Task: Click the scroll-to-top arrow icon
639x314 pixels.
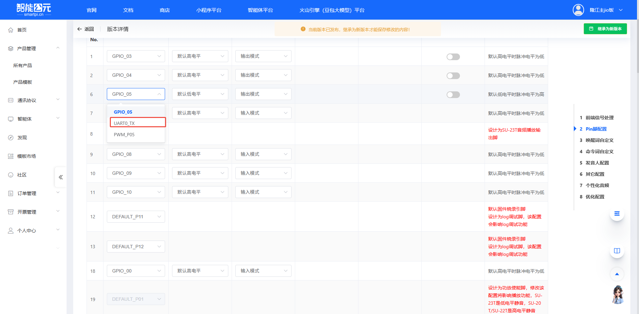Action: (617, 274)
